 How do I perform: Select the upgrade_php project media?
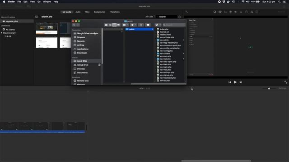click(x=10, y=21)
